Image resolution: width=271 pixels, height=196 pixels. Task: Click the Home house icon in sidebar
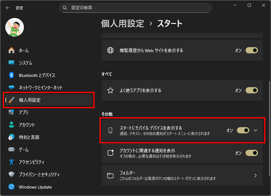[11, 50]
